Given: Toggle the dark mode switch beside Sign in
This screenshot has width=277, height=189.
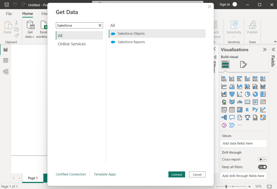Looking at the screenshot, I should point(235,4).
